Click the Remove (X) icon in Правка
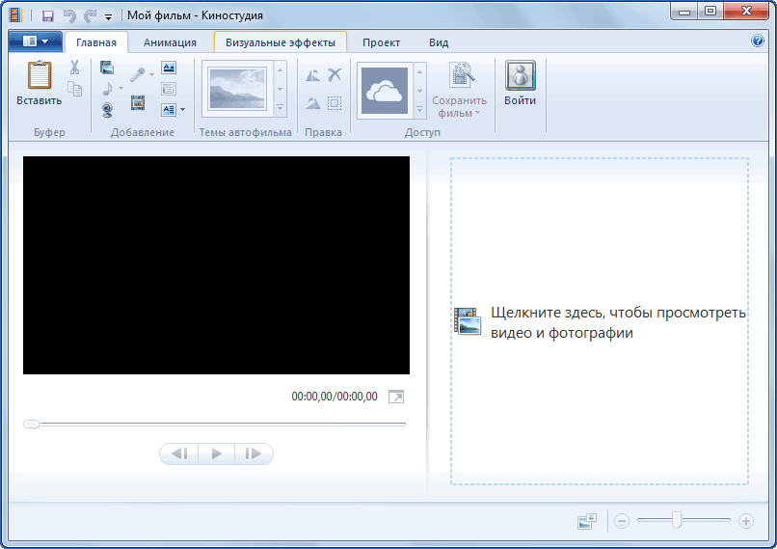This screenshot has height=549, width=777. (x=335, y=75)
